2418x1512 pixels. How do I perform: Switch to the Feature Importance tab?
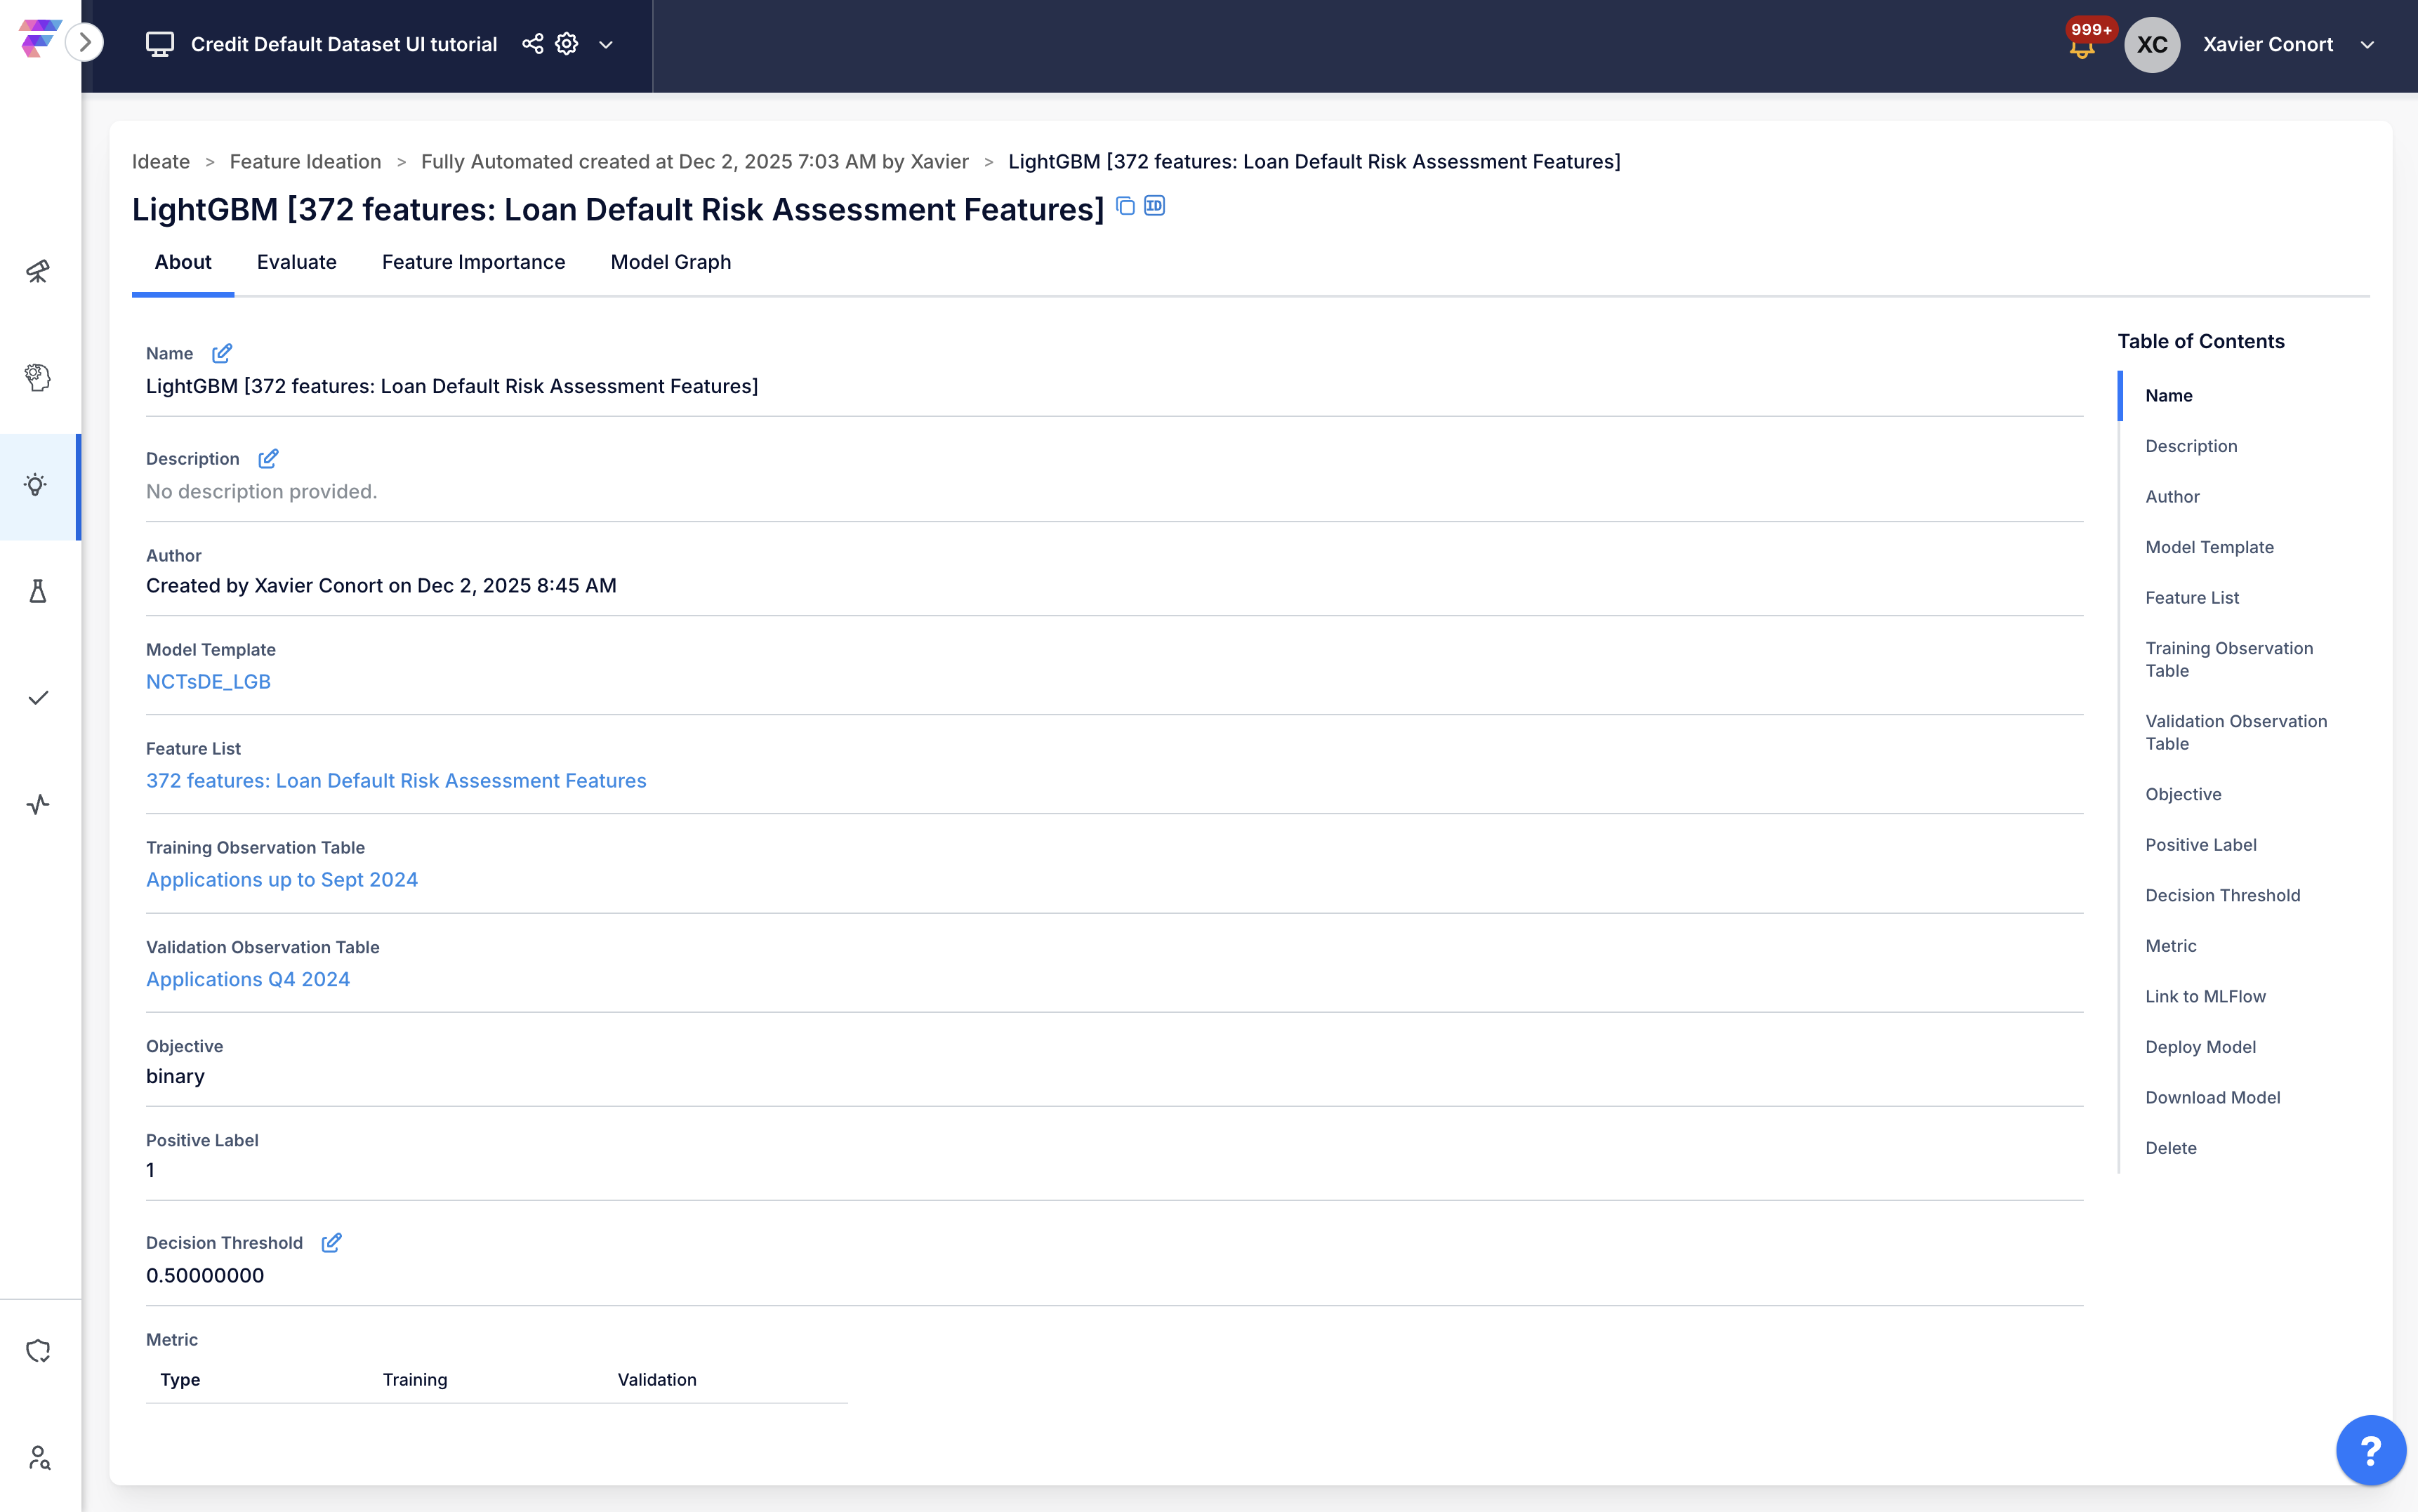click(x=473, y=262)
